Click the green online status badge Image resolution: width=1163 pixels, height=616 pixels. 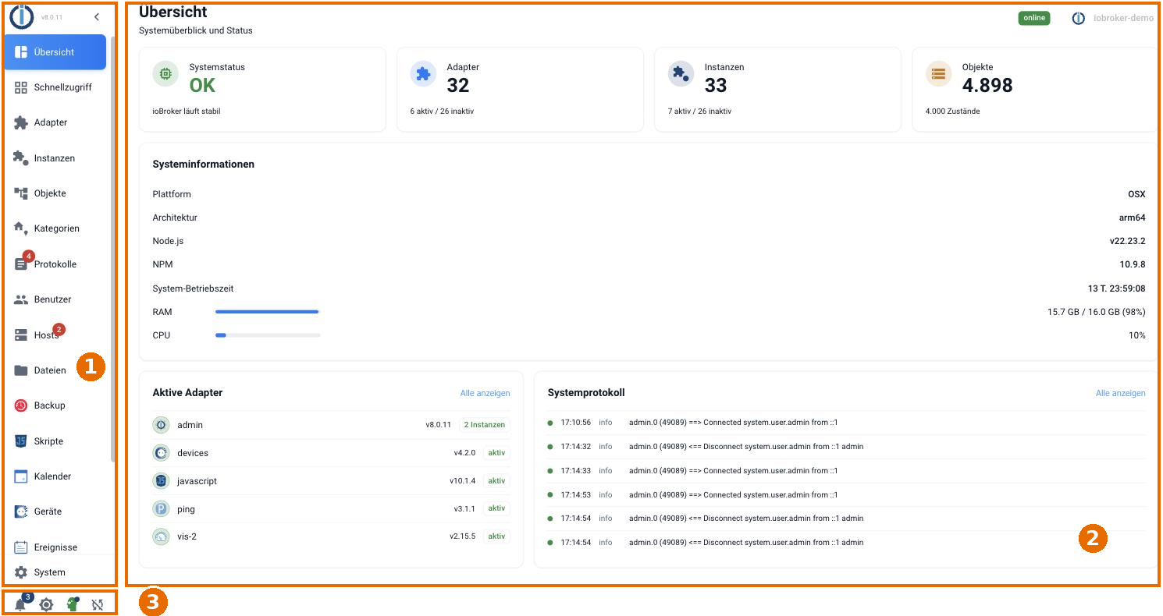pyautogui.click(x=1034, y=18)
